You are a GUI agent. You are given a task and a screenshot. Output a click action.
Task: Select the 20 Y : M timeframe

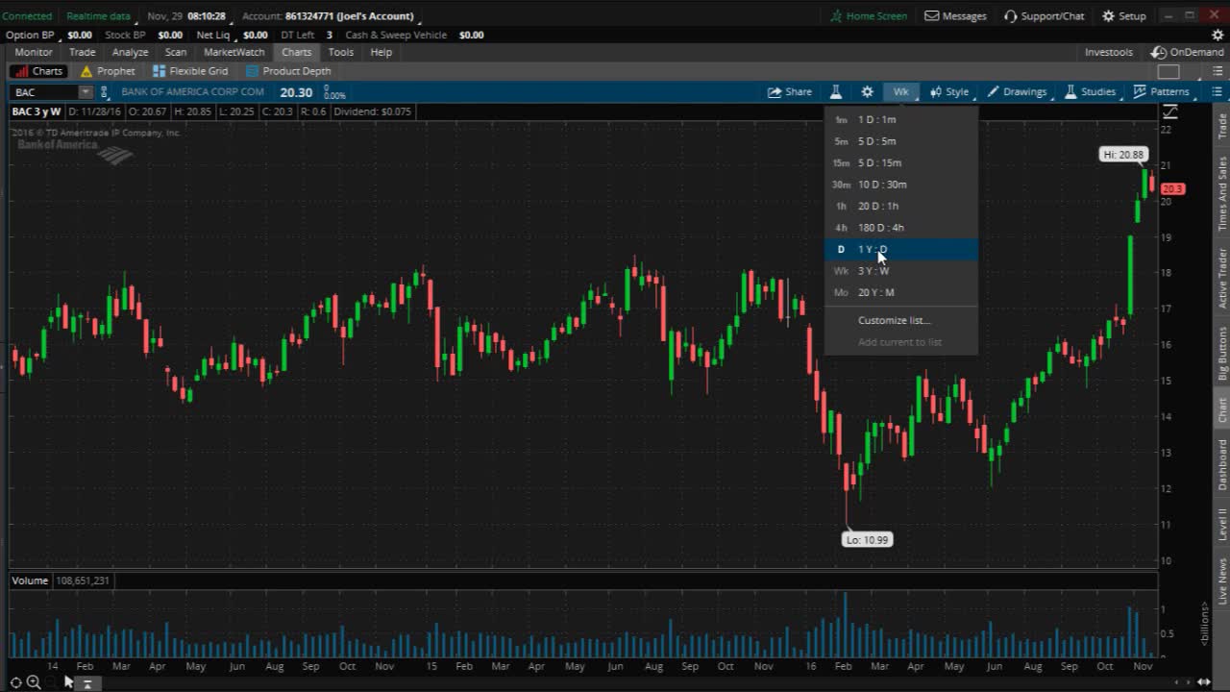[900, 292]
